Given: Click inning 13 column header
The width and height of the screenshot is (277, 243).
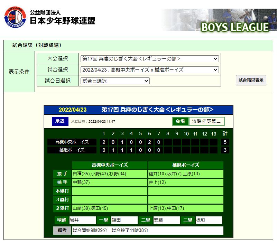Looking at the screenshot, I should click(x=214, y=134).
